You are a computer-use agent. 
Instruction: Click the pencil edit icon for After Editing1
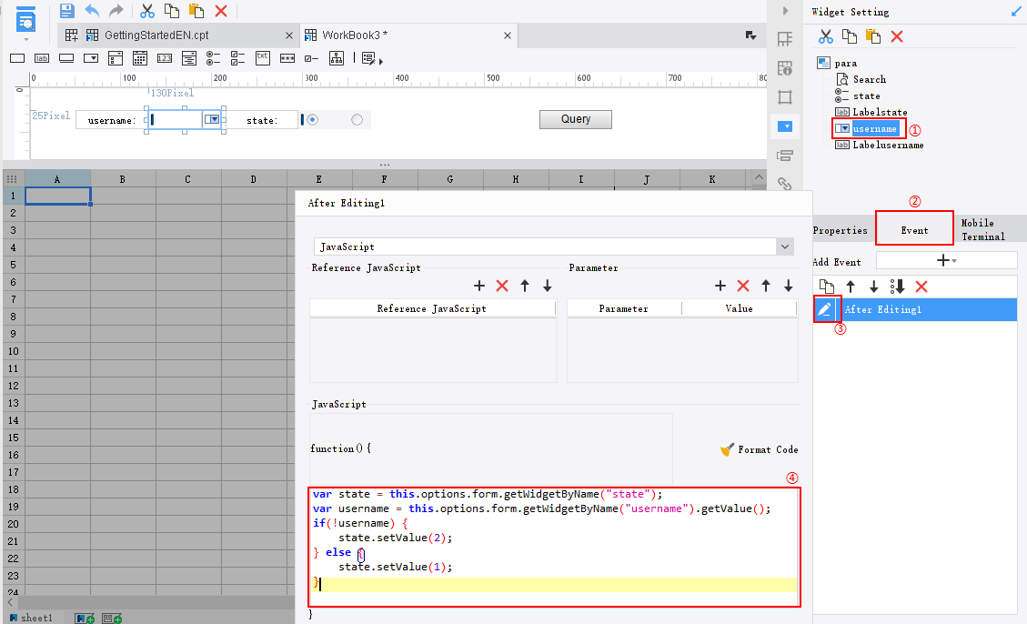click(824, 309)
